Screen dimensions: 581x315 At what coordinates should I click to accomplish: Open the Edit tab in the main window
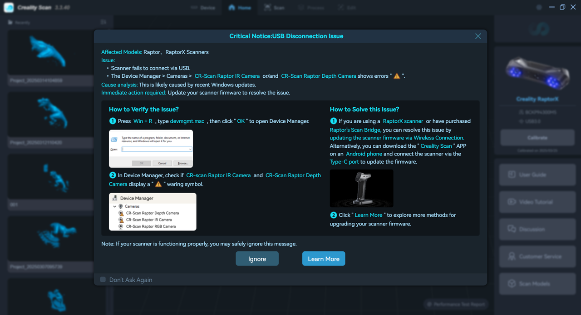(347, 8)
